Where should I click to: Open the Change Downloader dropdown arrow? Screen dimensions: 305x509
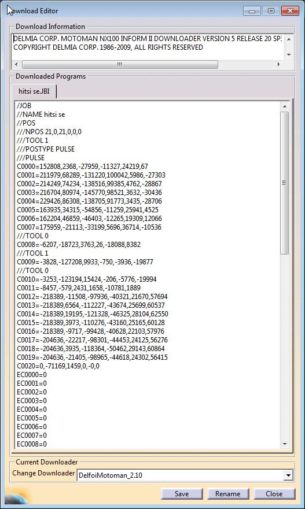point(288,475)
